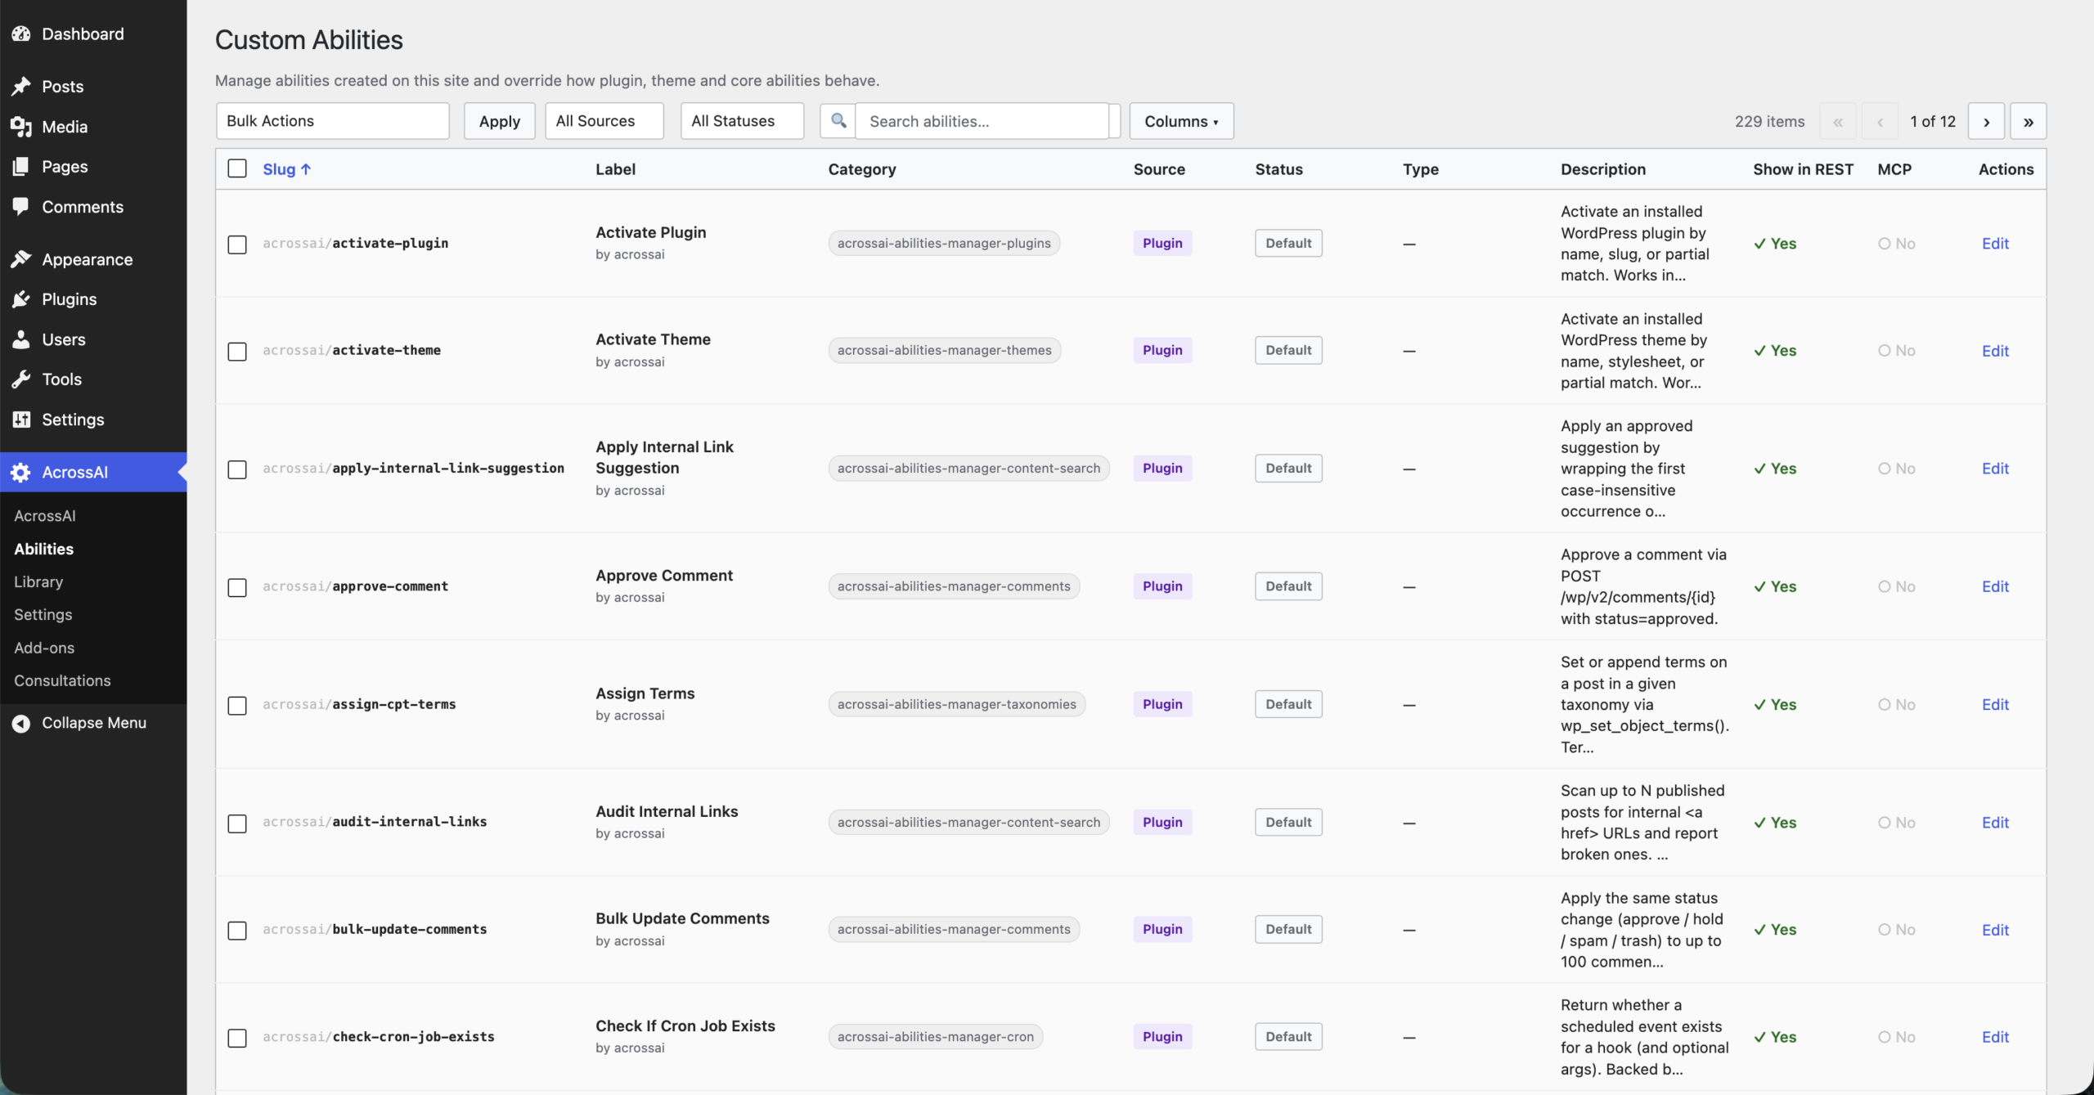The width and height of the screenshot is (2094, 1095).
Task: Click the Settings sliders icon
Action: (21, 420)
